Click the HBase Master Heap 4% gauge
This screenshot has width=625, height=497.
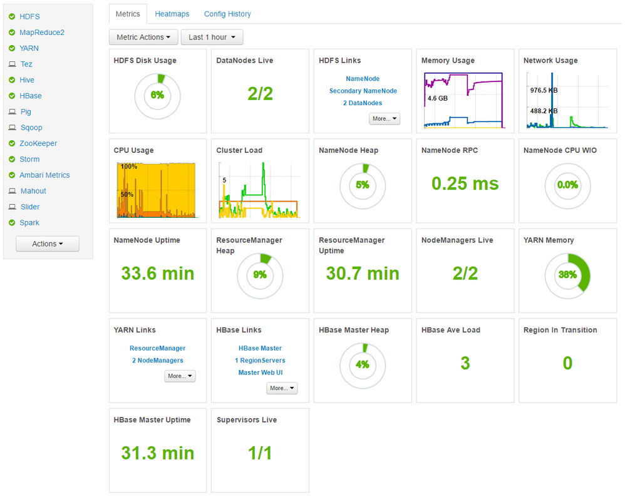point(363,366)
